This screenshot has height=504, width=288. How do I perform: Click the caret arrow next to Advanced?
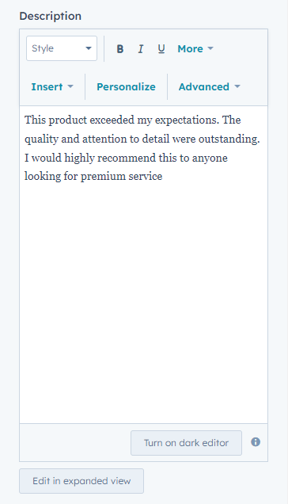coord(237,86)
